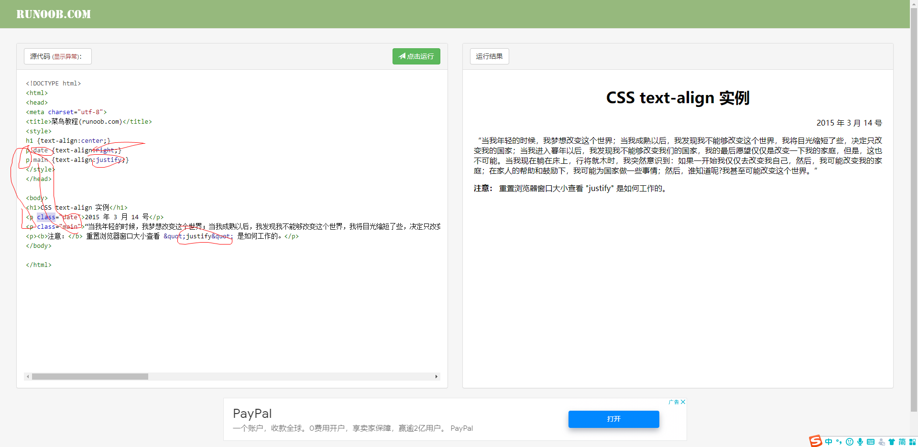The width and height of the screenshot is (918, 447).
Task: Click the code editor horizontal scrollbar thumb
Action: pos(90,377)
